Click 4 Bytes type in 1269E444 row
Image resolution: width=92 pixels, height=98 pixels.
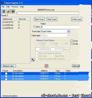point(57,76)
